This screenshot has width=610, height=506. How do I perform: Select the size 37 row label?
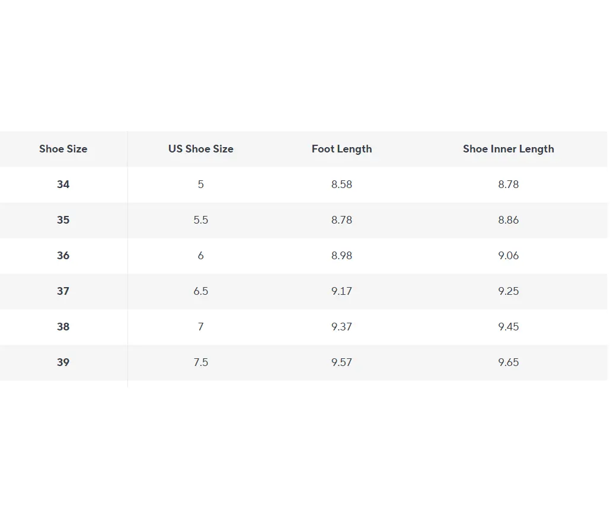tap(63, 291)
